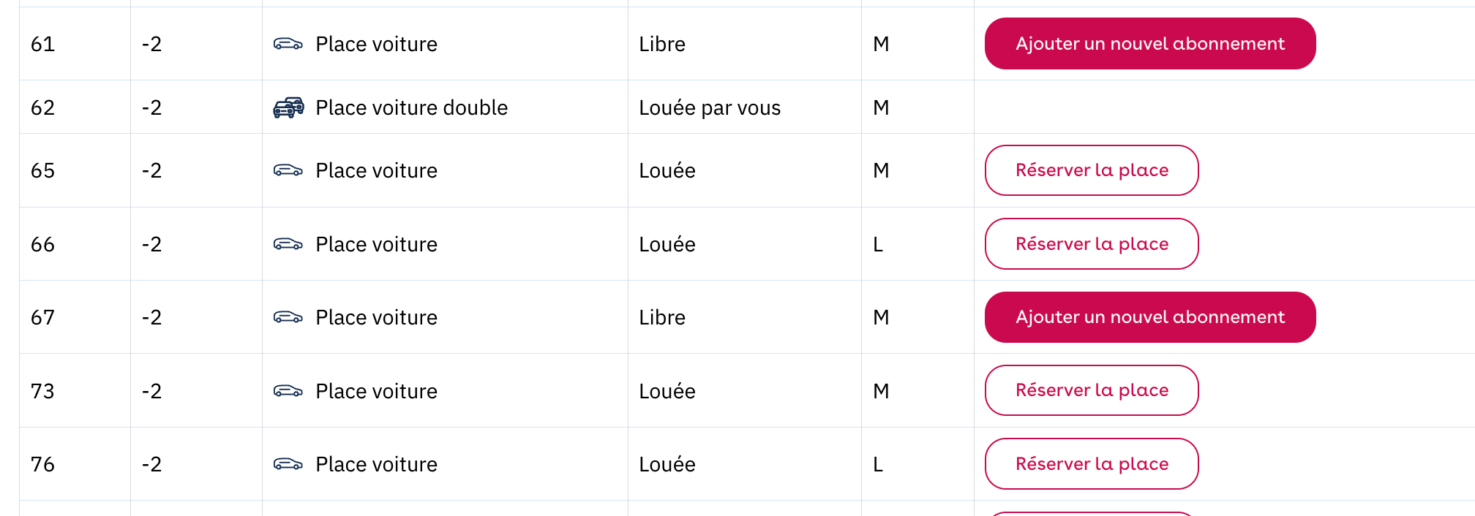Image resolution: width=1475 pixels, height=516 pixels.
Task: Click car icon in row 61
Action: [288, 44]
